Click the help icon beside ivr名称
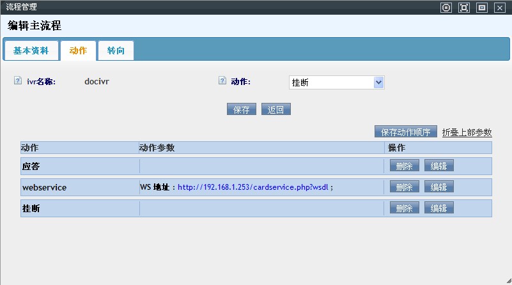The image size is (512, 285). coord(18,81)
